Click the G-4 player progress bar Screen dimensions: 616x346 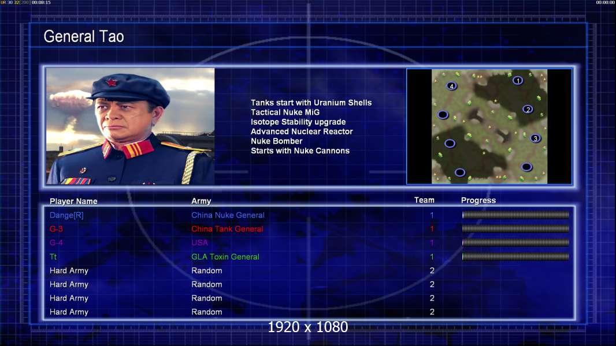515,243
